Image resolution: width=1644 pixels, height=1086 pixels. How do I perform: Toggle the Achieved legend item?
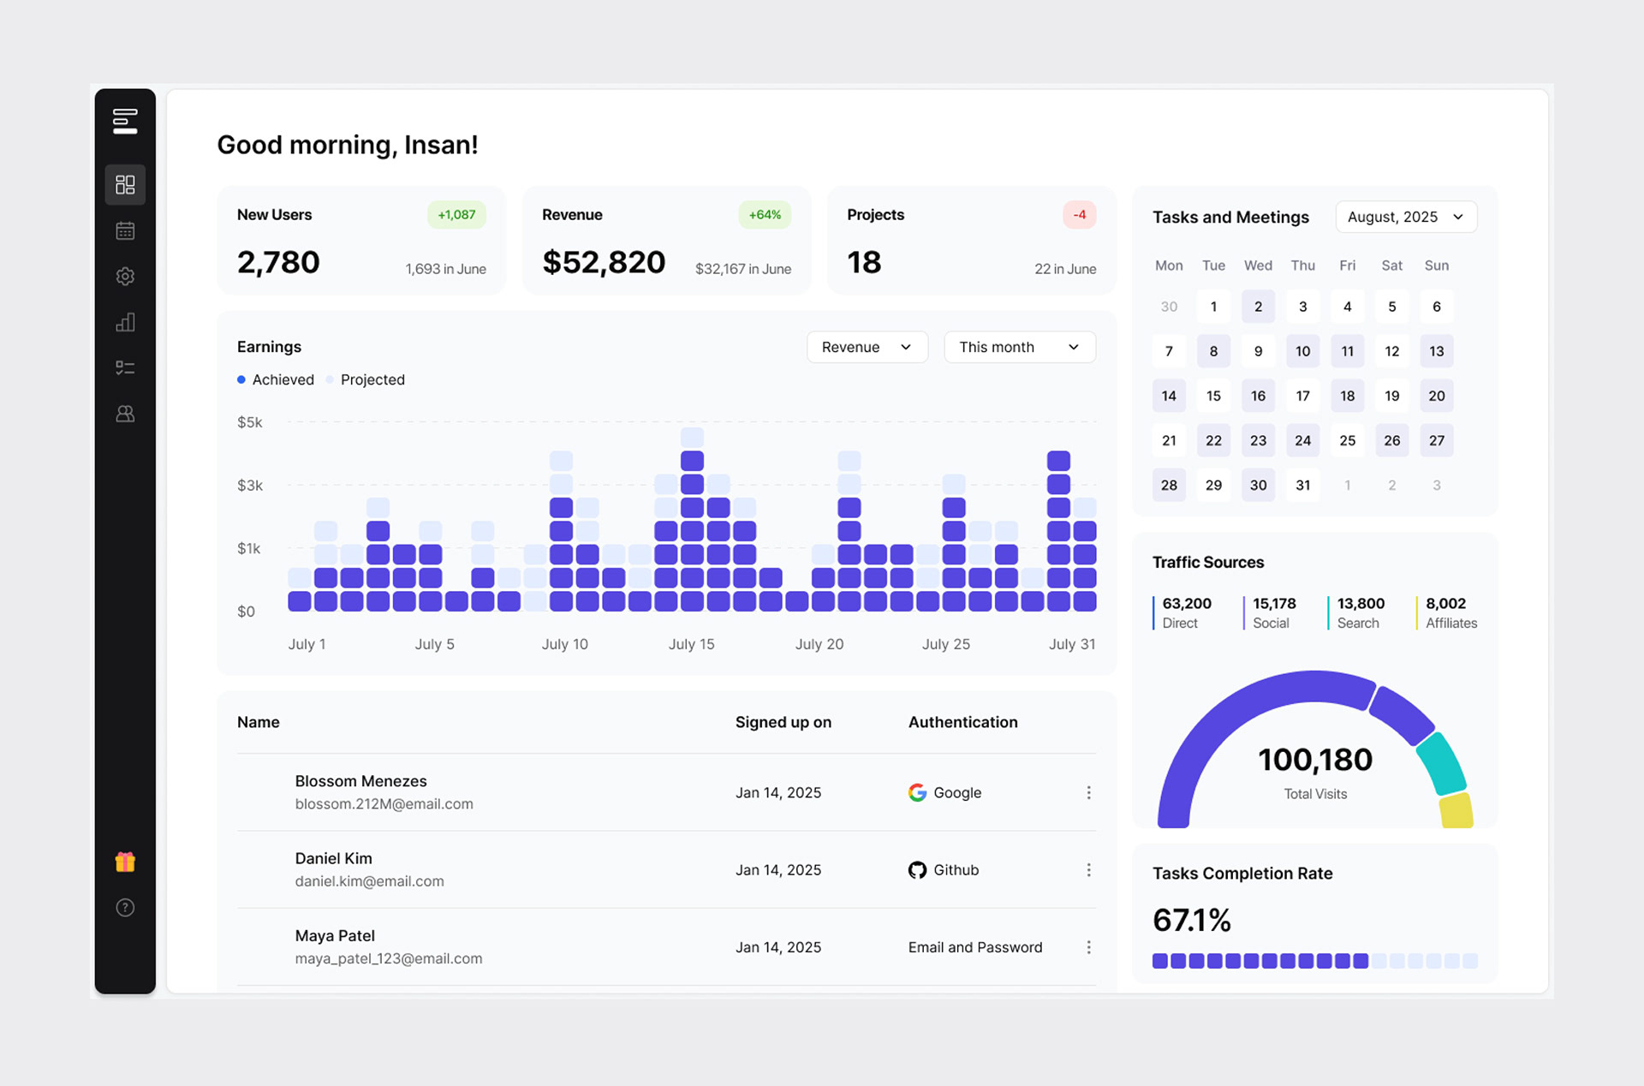click(x=276, y=379)
